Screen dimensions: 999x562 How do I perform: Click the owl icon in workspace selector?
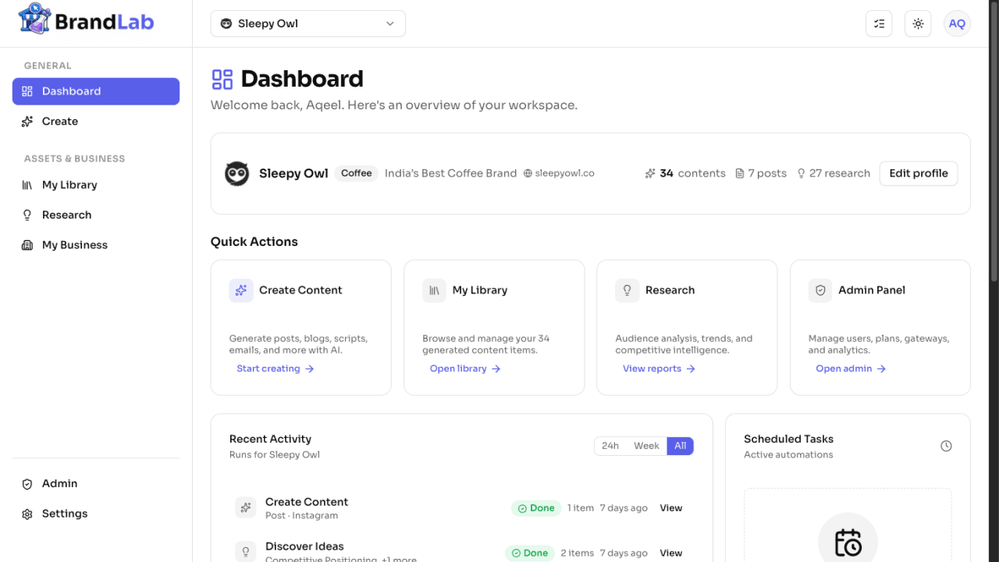pyautogui.click(x=226, y=23)
